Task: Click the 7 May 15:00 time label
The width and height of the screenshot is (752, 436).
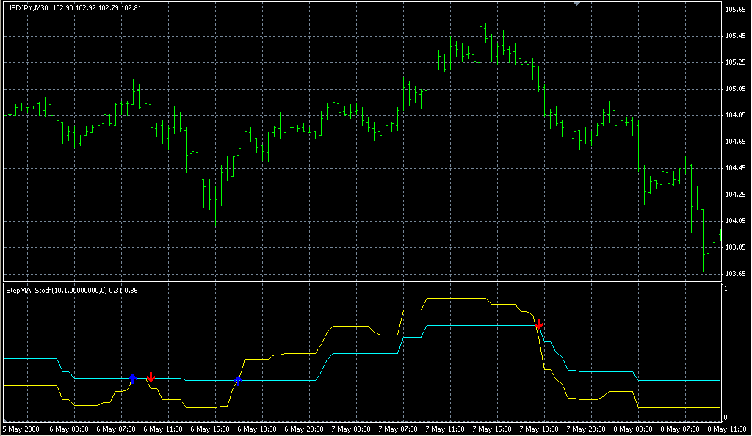Action: (493, 428)
